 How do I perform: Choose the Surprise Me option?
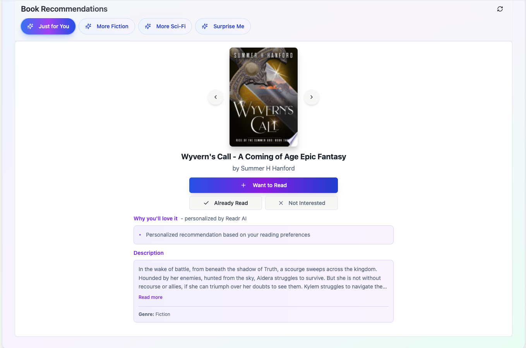click(223, 26)
